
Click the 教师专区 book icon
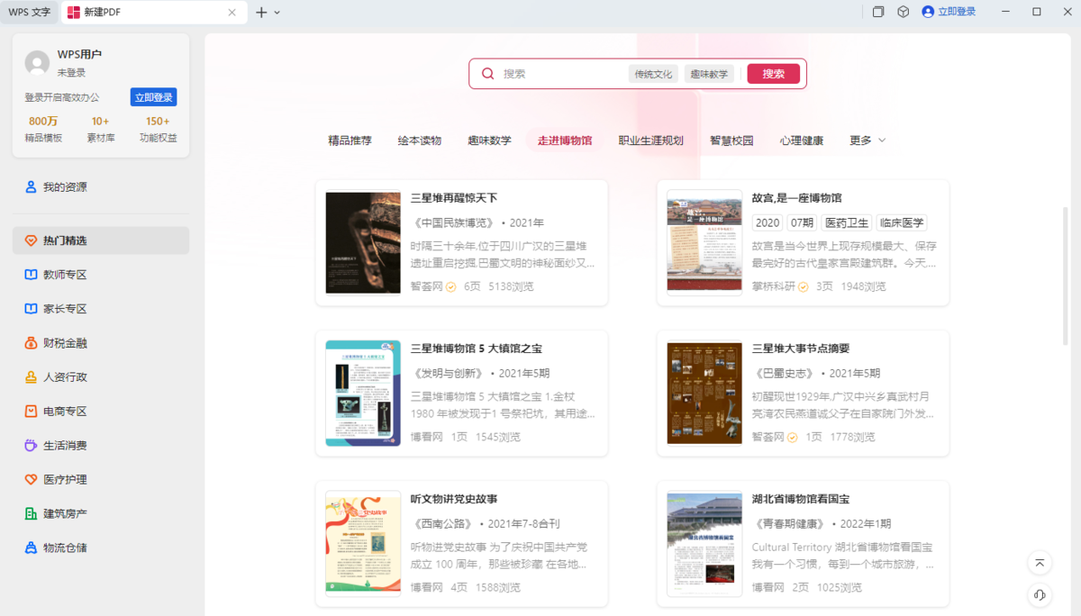pyautogui.click(x=31, y=275)
